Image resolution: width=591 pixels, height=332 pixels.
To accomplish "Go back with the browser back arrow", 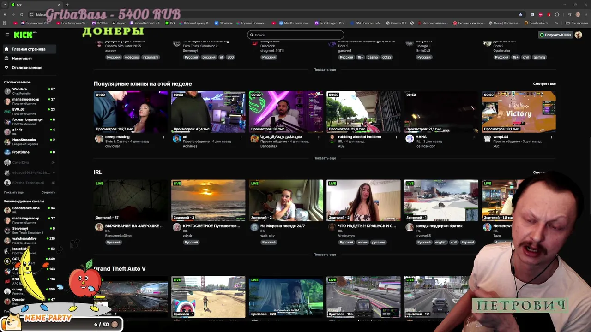I will click(6, 14).
